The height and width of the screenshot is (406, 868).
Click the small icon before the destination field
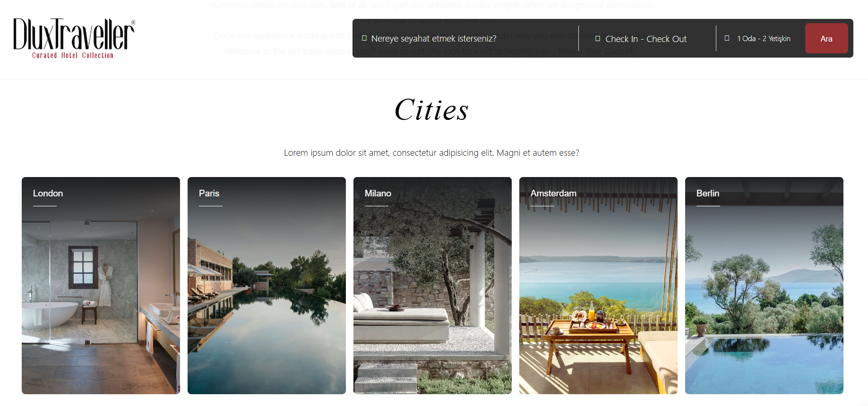[364, 38]
